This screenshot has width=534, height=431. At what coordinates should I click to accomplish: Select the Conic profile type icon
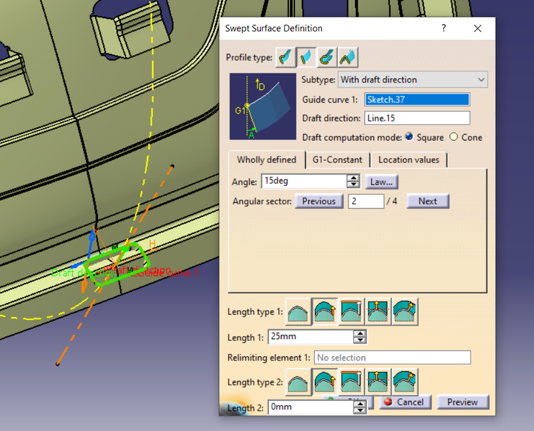tap(347, 57)
